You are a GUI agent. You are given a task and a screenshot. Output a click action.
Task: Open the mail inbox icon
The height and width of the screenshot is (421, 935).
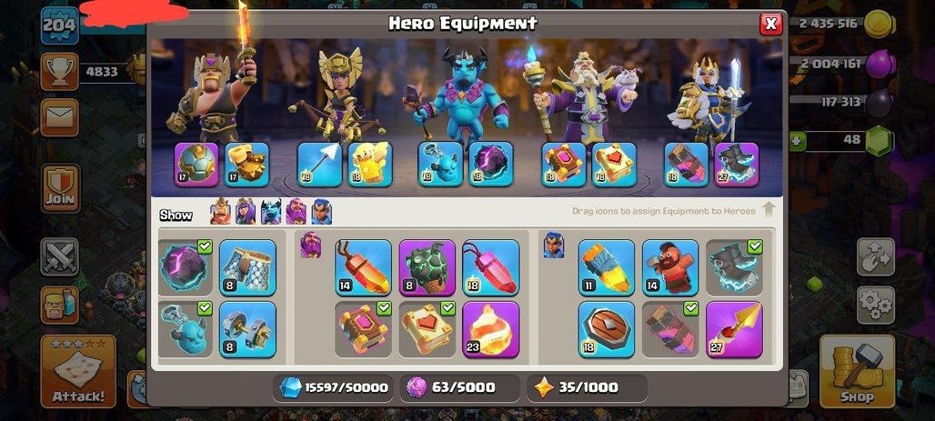60,117
